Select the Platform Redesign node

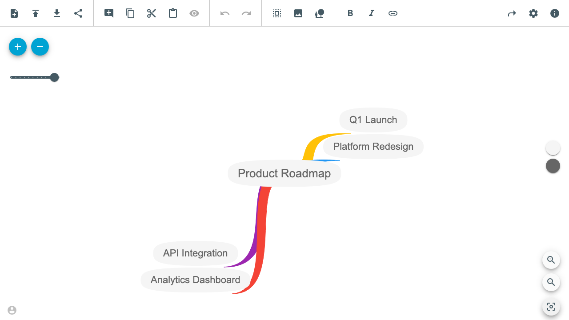point(373,147)
